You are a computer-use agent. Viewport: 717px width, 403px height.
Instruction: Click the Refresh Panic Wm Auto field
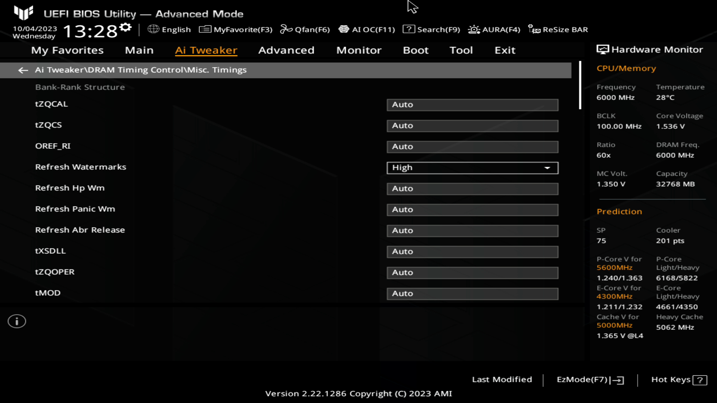(472, 210)
